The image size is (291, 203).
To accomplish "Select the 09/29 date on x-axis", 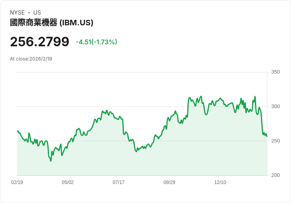I will tap(169, 182).
